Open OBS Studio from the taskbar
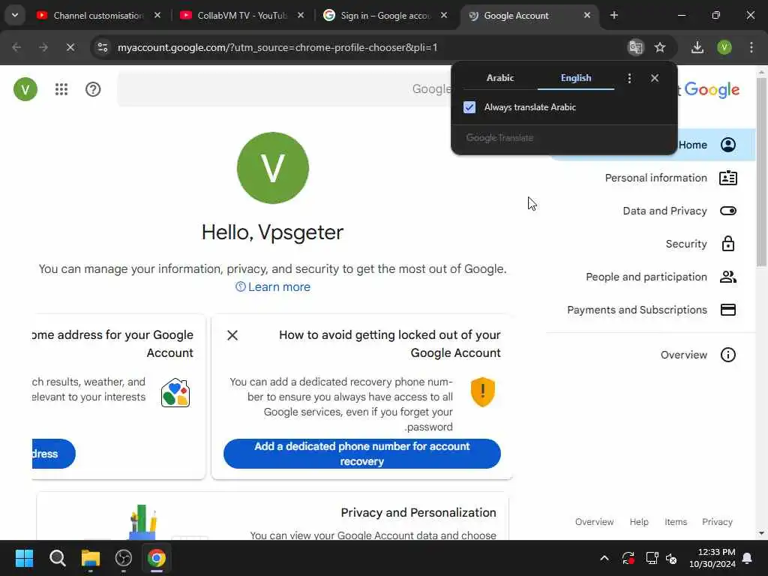The image size is (768, 576). [x=124, y=558]
